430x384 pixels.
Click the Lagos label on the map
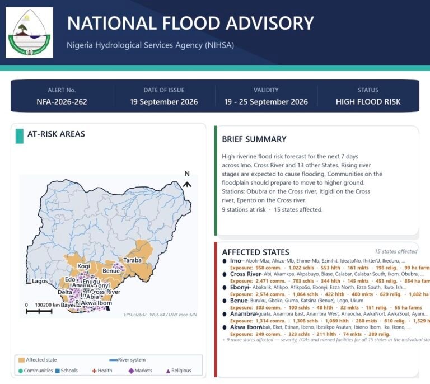(x=40, y=281)
